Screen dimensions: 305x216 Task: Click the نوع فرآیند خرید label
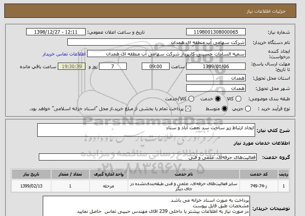[274, 109]
